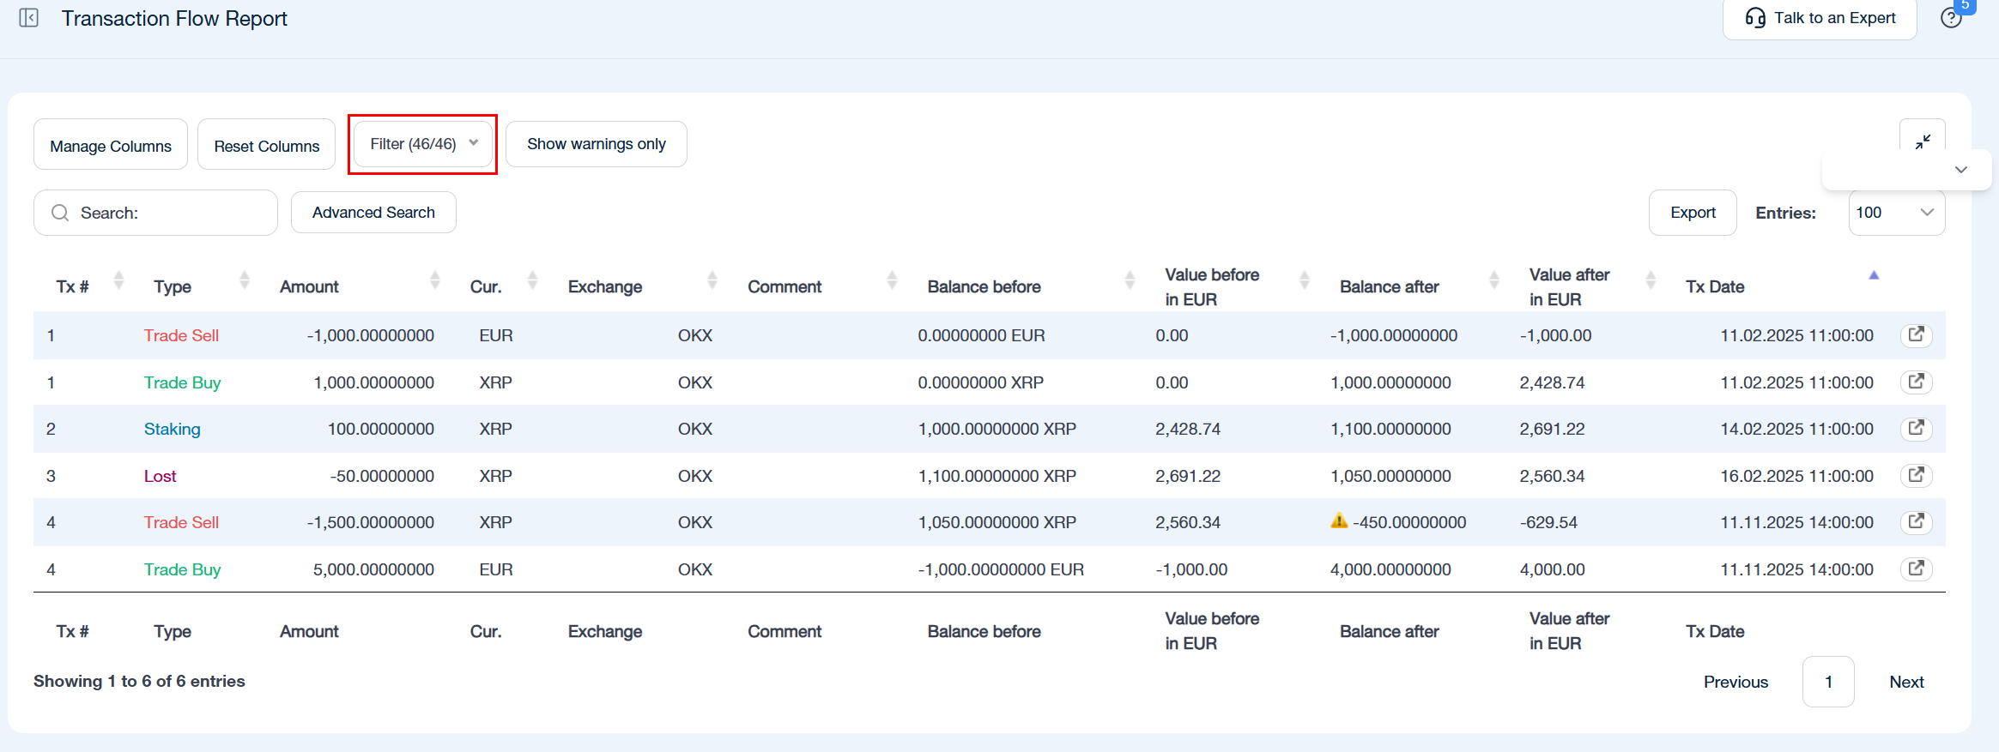Image resolution: width=1999 pixels, height=752 pixels.
Task: Toggle Show warnings only
Action: click(x=597, y=144)
